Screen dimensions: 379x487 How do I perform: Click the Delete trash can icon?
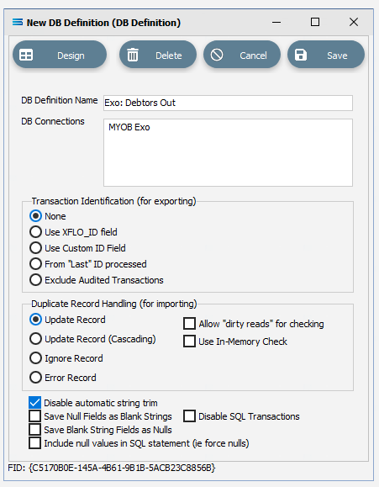click(x=133, y=56)
